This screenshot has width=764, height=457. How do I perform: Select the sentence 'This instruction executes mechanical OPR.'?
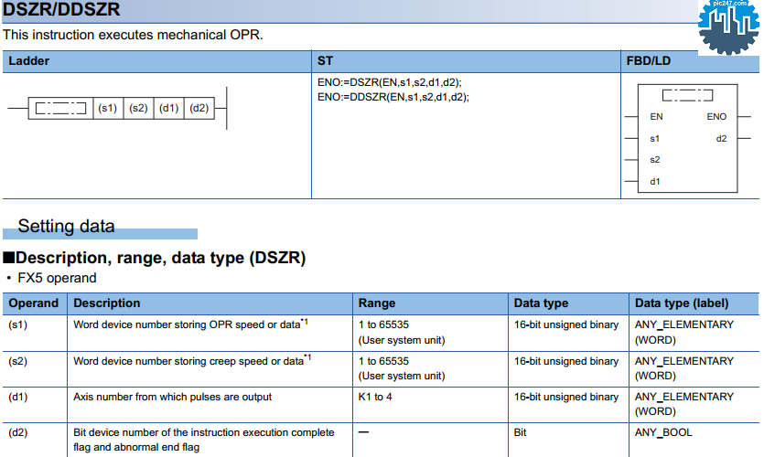tap(133, 35)
